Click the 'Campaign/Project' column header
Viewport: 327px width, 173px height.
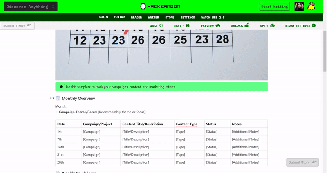click(x=101, y=124)
